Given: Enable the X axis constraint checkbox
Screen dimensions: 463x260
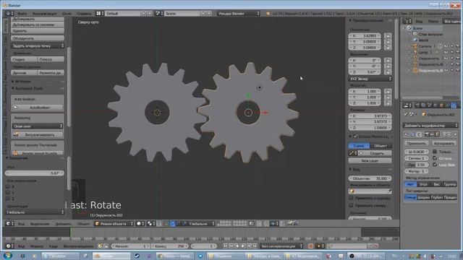Looking at the screenshot, I should [8, 186].
